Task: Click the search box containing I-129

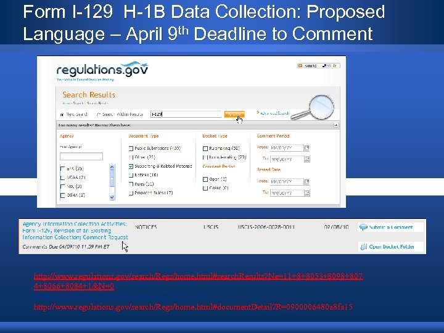Action: click(x=186, y=114)
